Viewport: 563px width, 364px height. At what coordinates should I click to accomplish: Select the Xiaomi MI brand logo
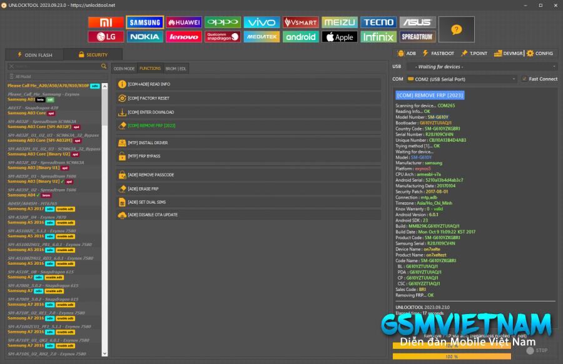pos(106,22)
